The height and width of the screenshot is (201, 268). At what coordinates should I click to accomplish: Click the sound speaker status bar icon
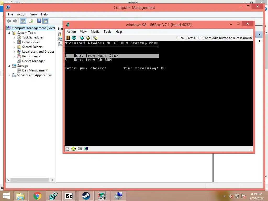pyautogui.click(x=86, y=149)
